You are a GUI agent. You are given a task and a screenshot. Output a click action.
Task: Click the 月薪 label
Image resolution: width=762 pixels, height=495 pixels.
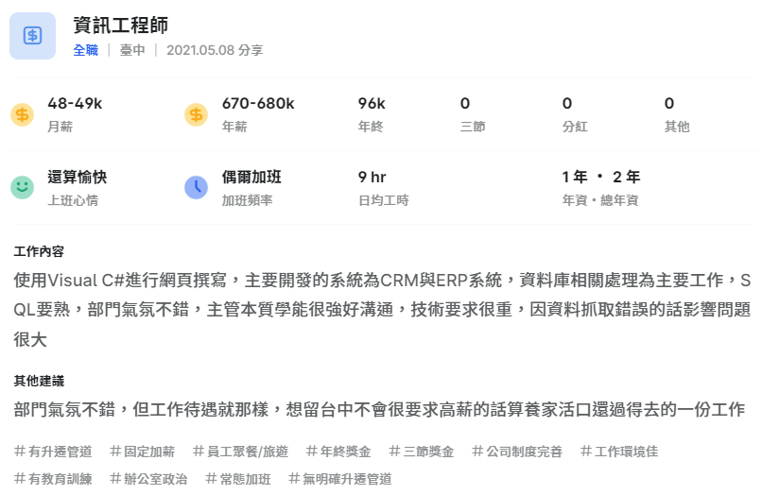pyautogui.click(x=60, y=127)
